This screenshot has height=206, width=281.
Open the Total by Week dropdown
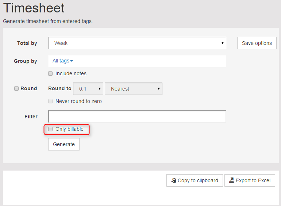(x=137, y=43)
